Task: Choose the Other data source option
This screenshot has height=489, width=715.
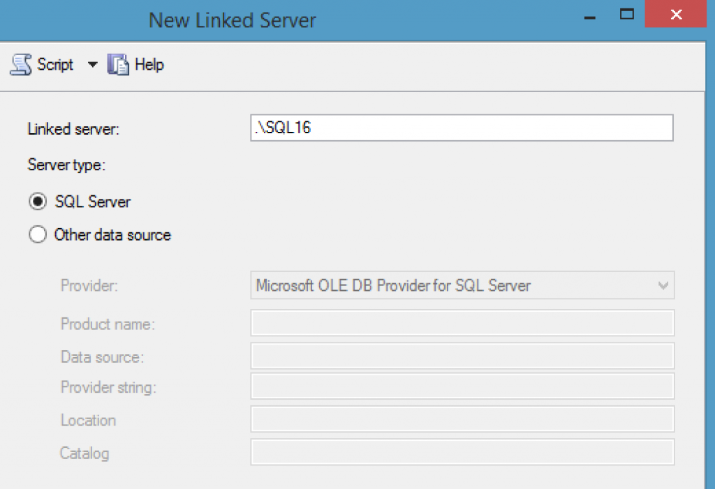Action: click(38, 235)
